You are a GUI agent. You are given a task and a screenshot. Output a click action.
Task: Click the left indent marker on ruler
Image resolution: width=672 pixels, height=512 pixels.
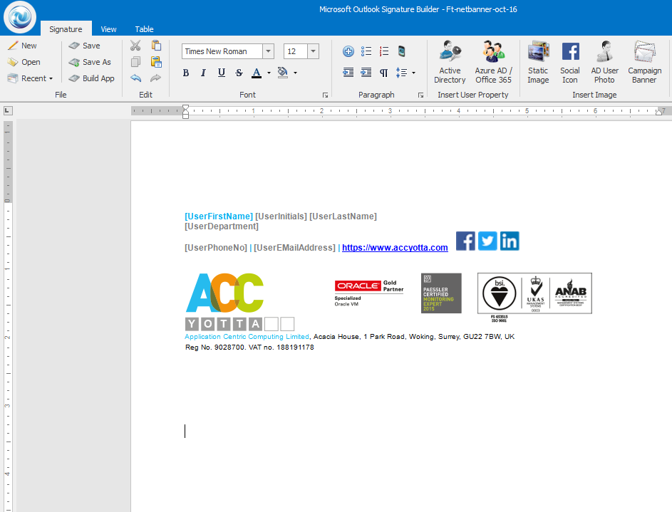185,115
